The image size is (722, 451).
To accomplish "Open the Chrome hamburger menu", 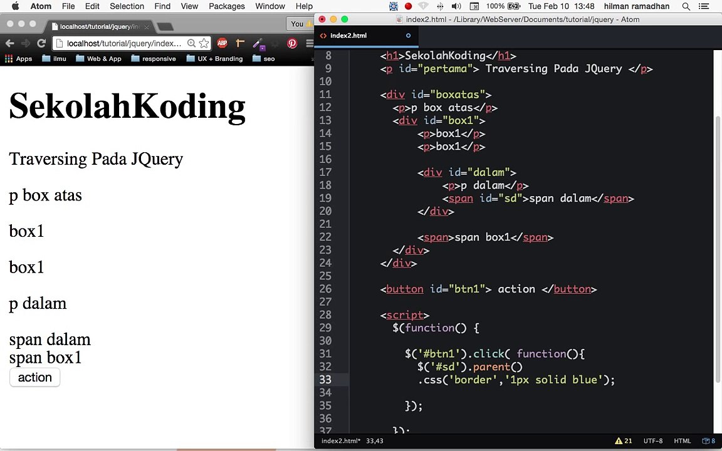I will (310, 43).
